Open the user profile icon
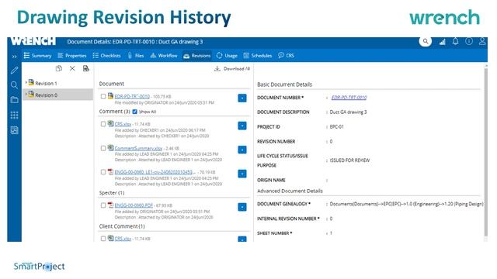497x279 pixels. tap(482, 41)
